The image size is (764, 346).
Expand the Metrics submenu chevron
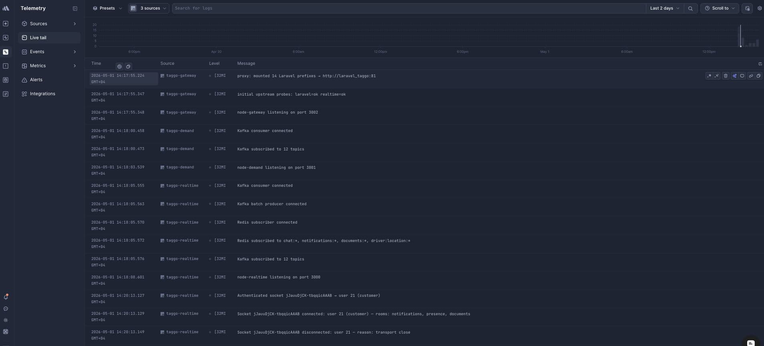[74, 66]
